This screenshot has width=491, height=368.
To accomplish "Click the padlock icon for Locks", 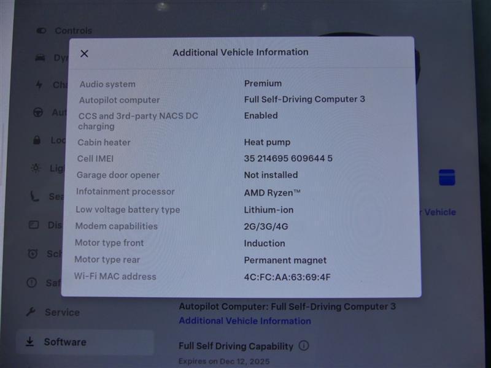I will (x=37, y=140).
